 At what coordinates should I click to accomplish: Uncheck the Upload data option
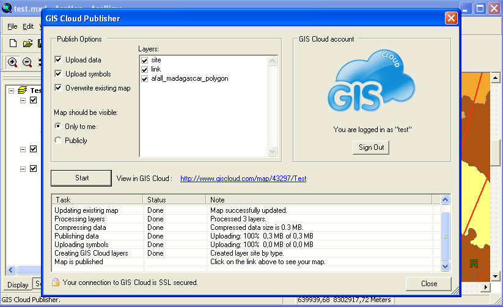click(58, 60)
